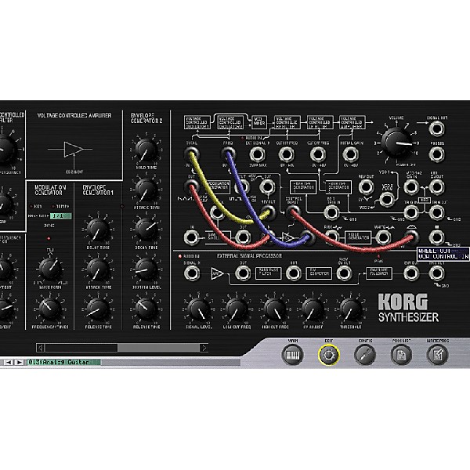Click the Ext Signal In jack
Image resolution: width=470 pixels, height=470 pixels.
click(x=258, y=154)
